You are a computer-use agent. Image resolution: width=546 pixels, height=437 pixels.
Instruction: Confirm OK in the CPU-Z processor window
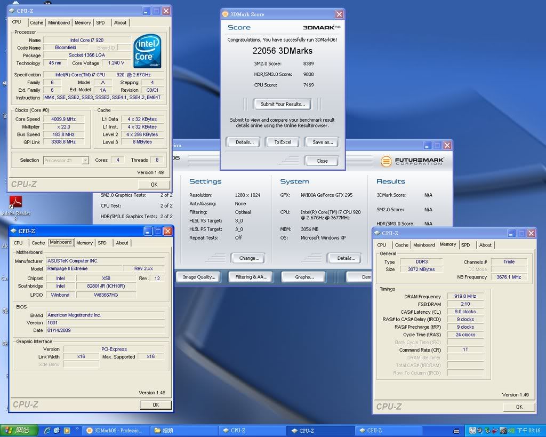154,185
